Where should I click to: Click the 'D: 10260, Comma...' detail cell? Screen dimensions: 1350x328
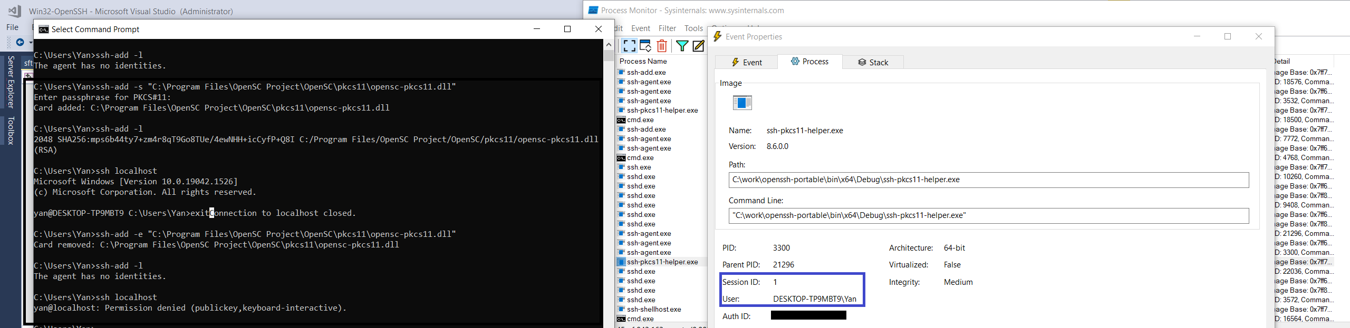(x=1304, y=176)
